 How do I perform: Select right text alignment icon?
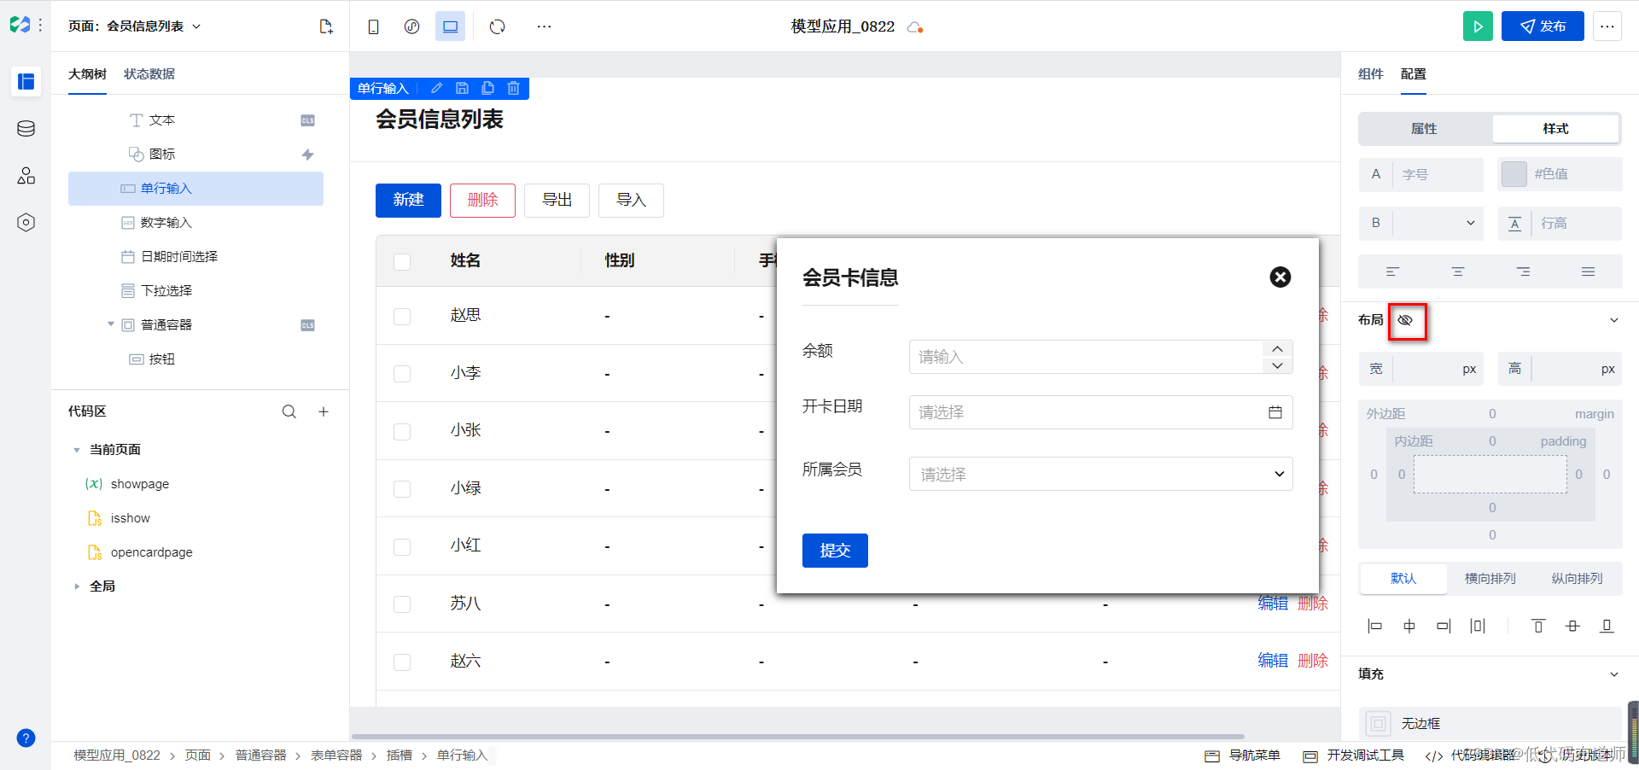coord(1523,271)
